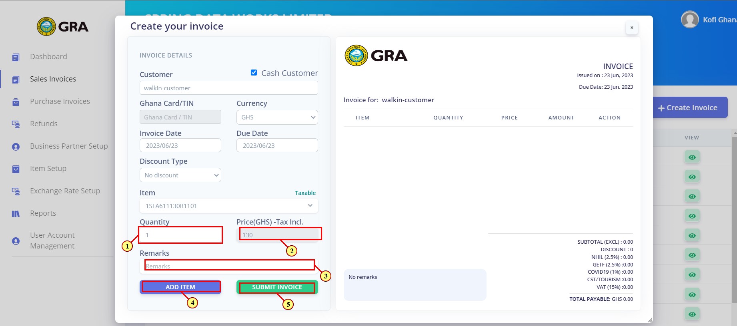Click the dialog resize handle corner

coord(650,320)
